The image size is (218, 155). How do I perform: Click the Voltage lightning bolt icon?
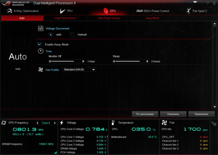(62, 123)
